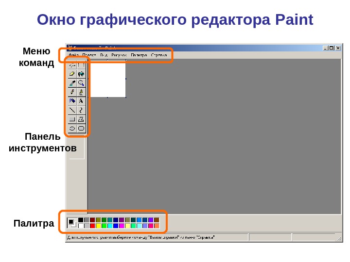Choose the brown palette swatch

[157, 220]
